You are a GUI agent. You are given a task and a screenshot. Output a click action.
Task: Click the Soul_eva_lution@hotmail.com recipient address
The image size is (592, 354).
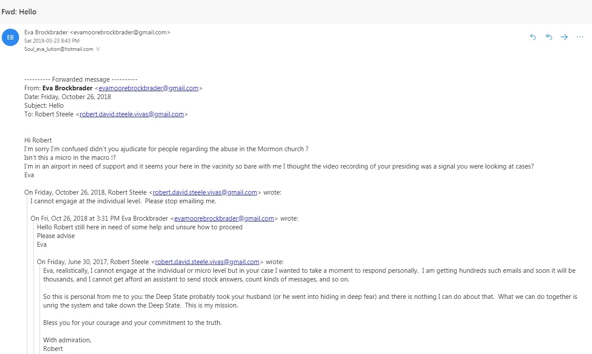click(x=59, y=49)
